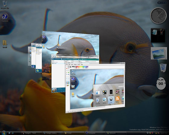Pick the green swatch in Paint's palette
This screenshot has height=135, width=169.
click(x=83, y=67)
